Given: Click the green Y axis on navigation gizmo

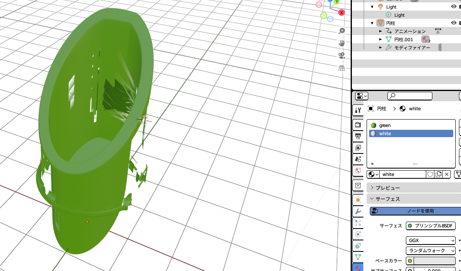Looking at the screenshot, I should [x=337, y=2].
